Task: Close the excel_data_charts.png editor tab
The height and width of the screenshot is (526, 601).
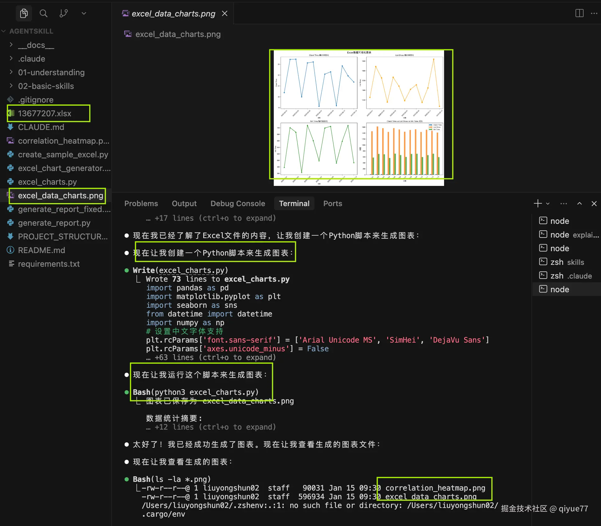Action: (x=225, y=13)
